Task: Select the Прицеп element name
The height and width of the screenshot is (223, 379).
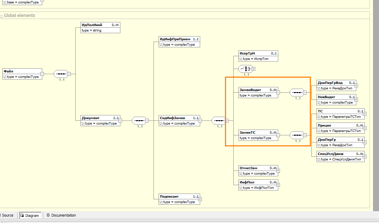Action: (324, 126)
